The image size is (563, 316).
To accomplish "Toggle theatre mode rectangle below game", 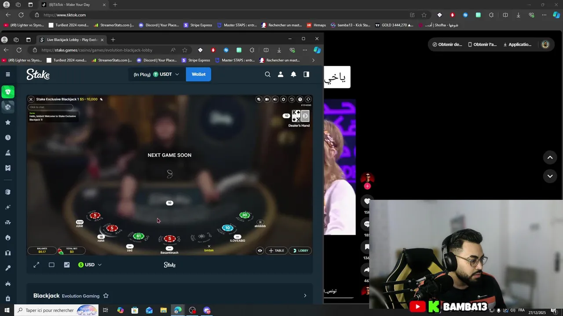I will 51,265.
